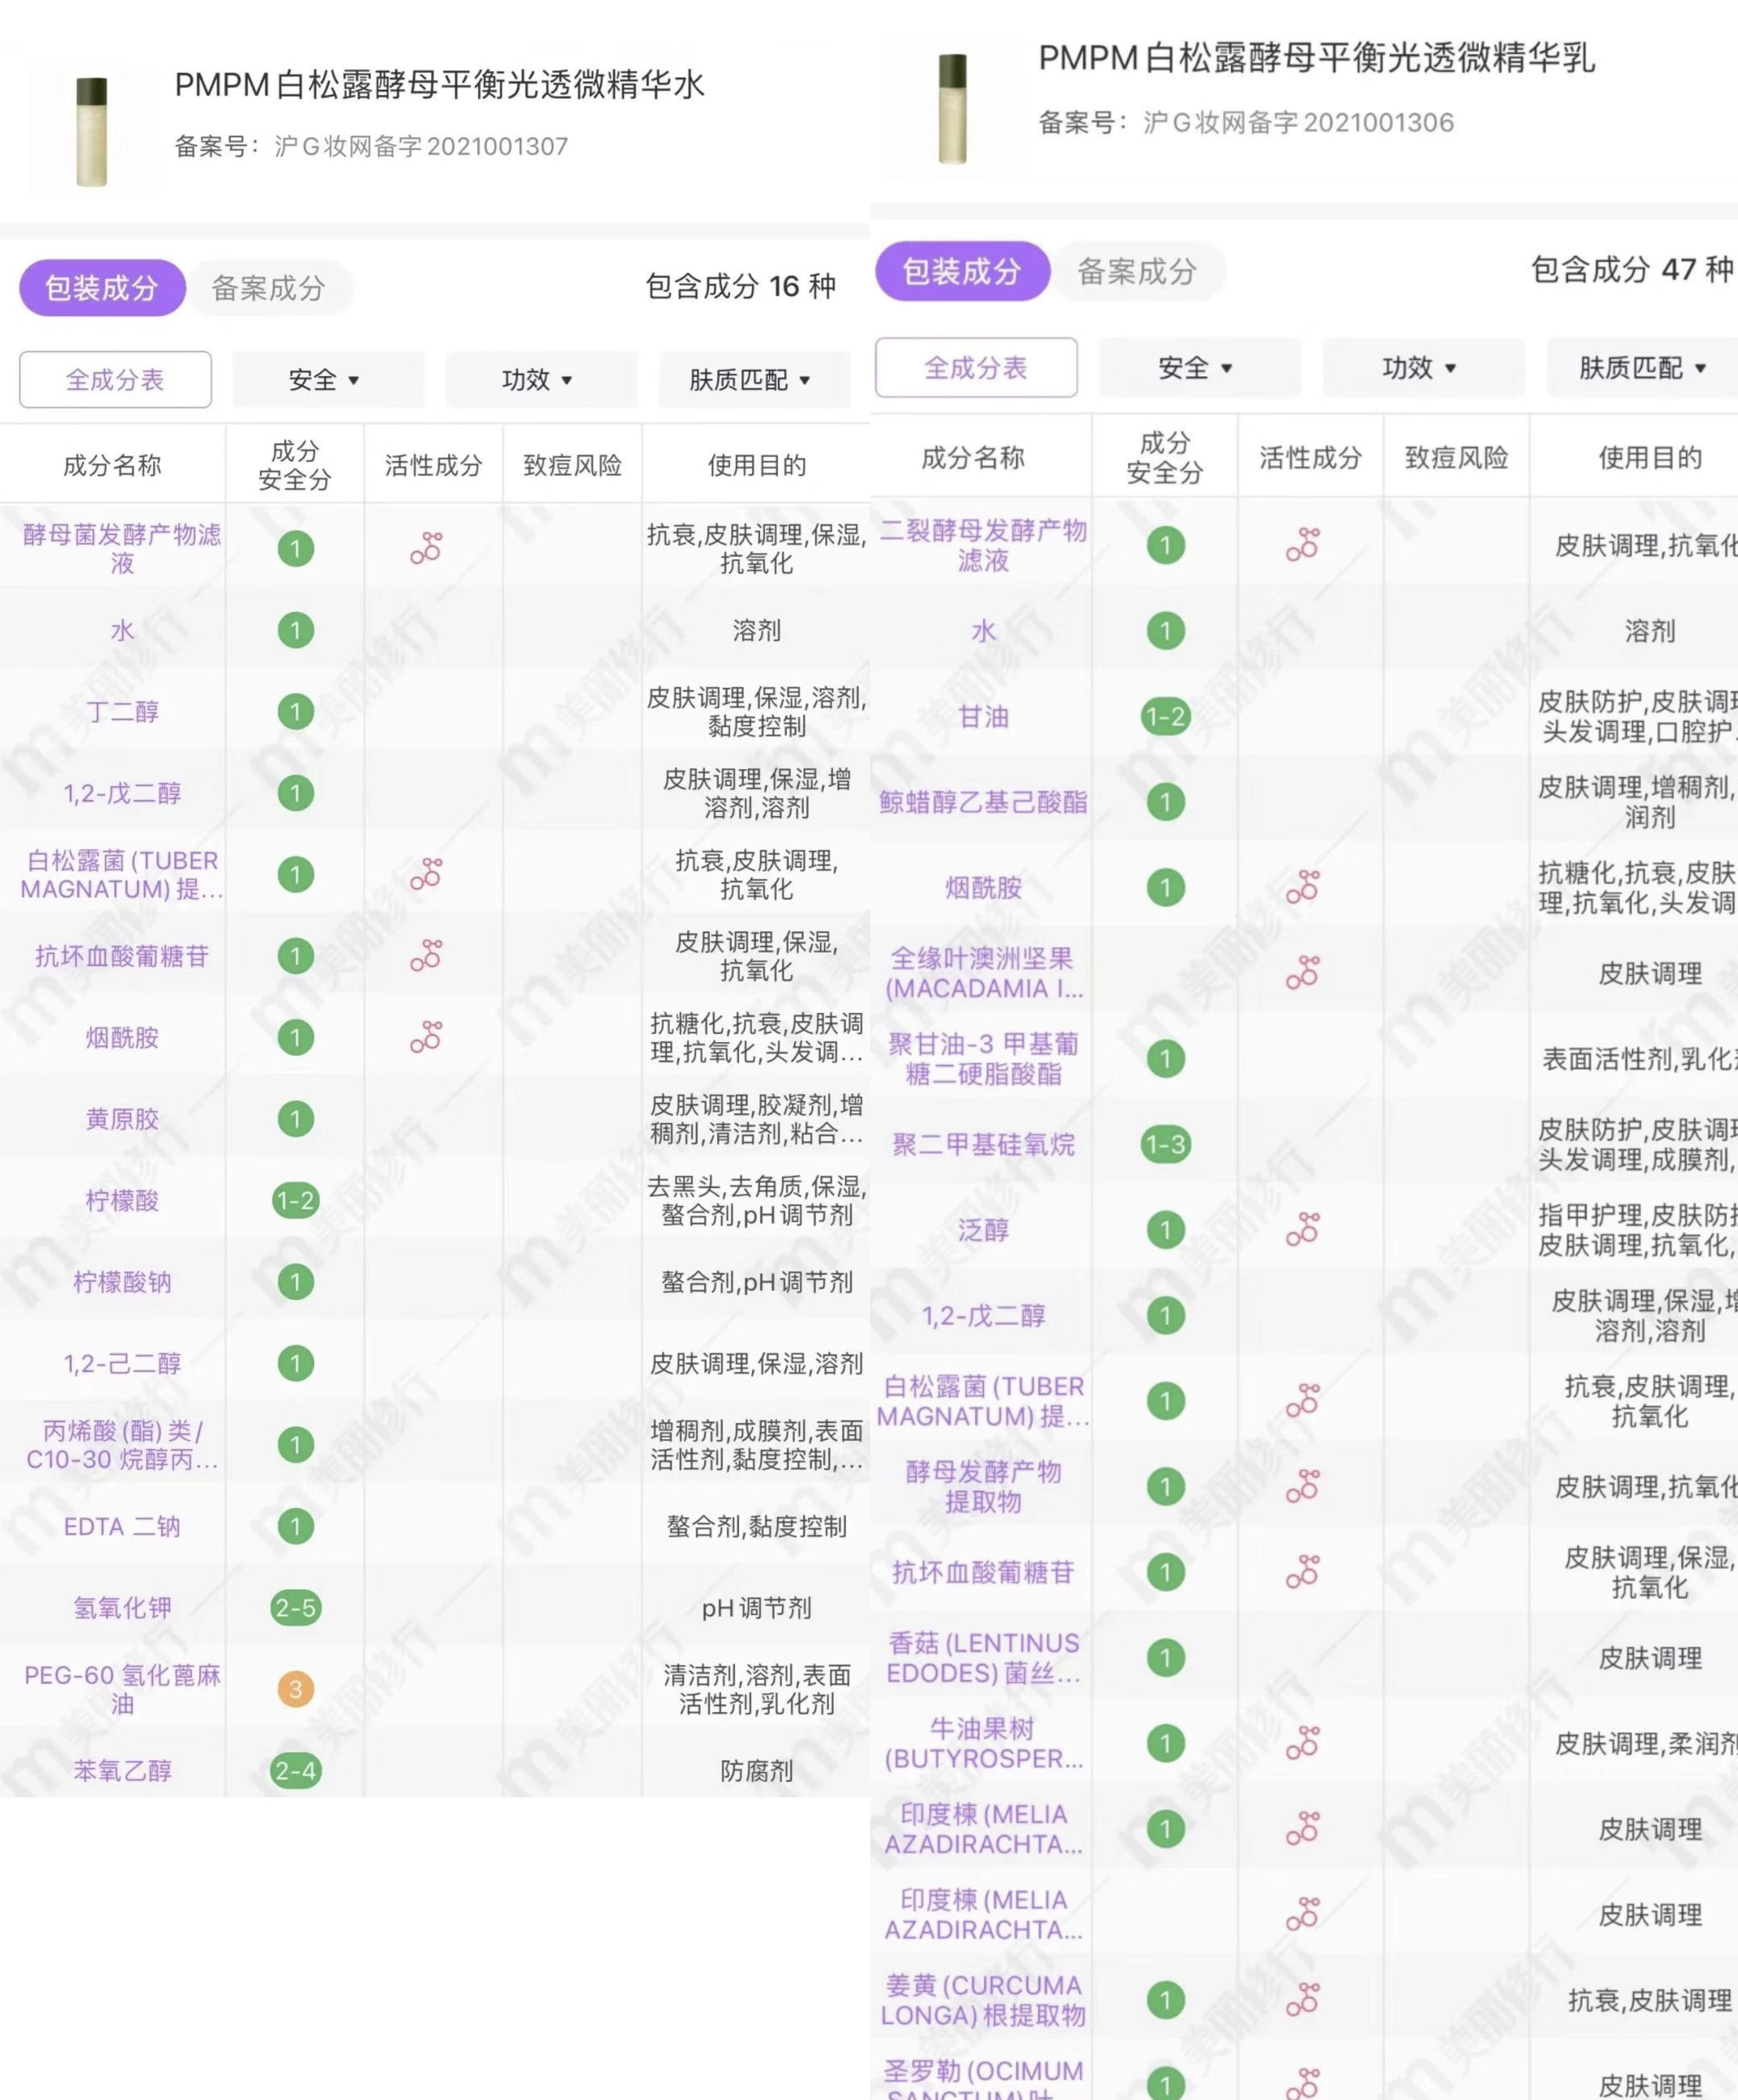
Task: Open ingredient link 氢氧化钾
Action: coord(122,1608)
